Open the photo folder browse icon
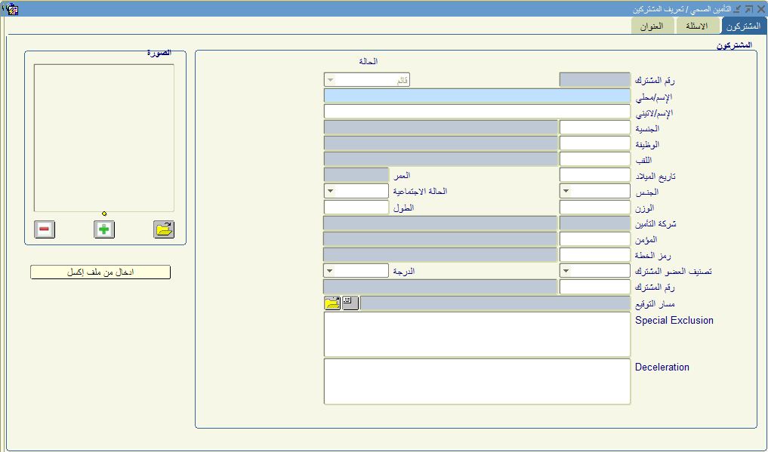Image resolution: width=768 pixels, height=452 pixels. 164,229
